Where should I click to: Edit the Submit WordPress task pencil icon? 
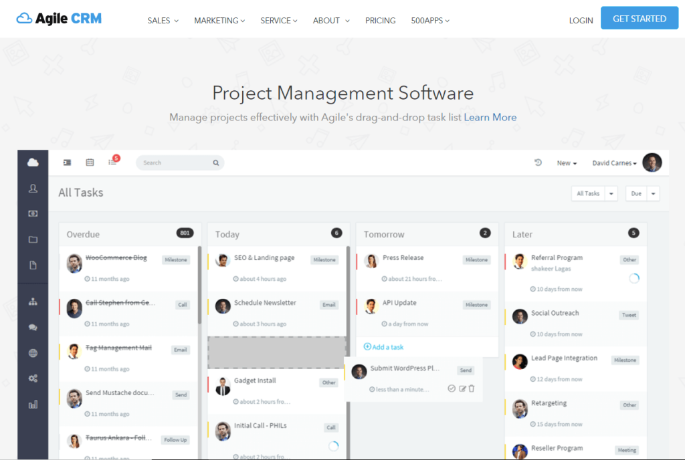coord(462,388)
